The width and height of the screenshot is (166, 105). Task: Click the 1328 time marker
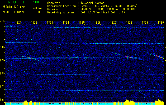coord(129,22)
